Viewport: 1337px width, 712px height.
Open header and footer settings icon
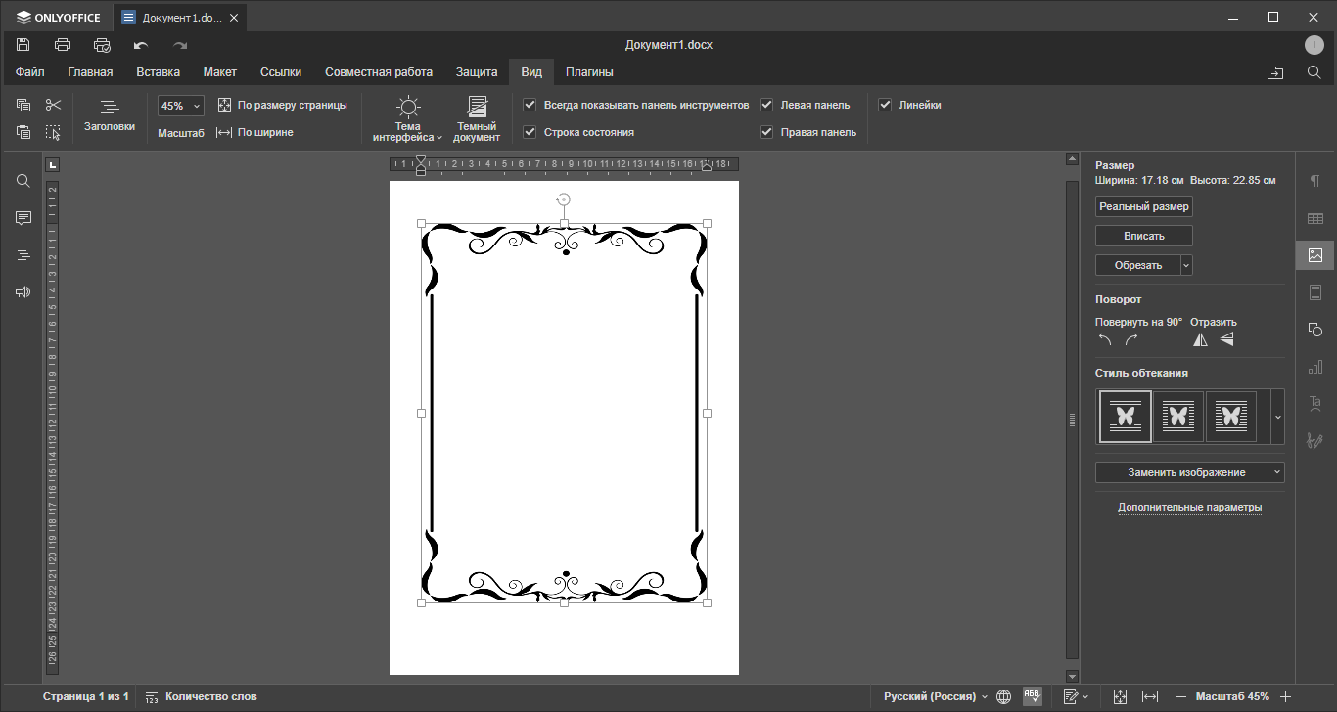(1315, 292)
